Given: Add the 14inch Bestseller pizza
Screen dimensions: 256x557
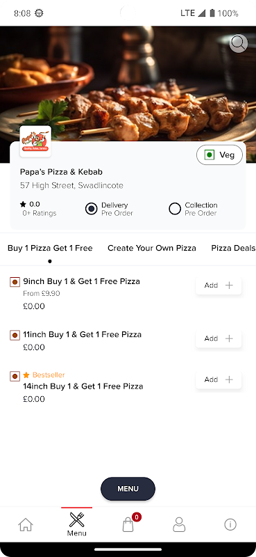Looking at the screenshot, I should tap(219, 379).
